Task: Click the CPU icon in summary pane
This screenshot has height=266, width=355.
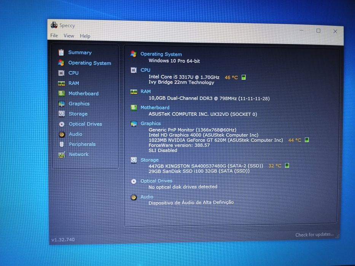Action: pyautogui.click(x=134, y=70)
